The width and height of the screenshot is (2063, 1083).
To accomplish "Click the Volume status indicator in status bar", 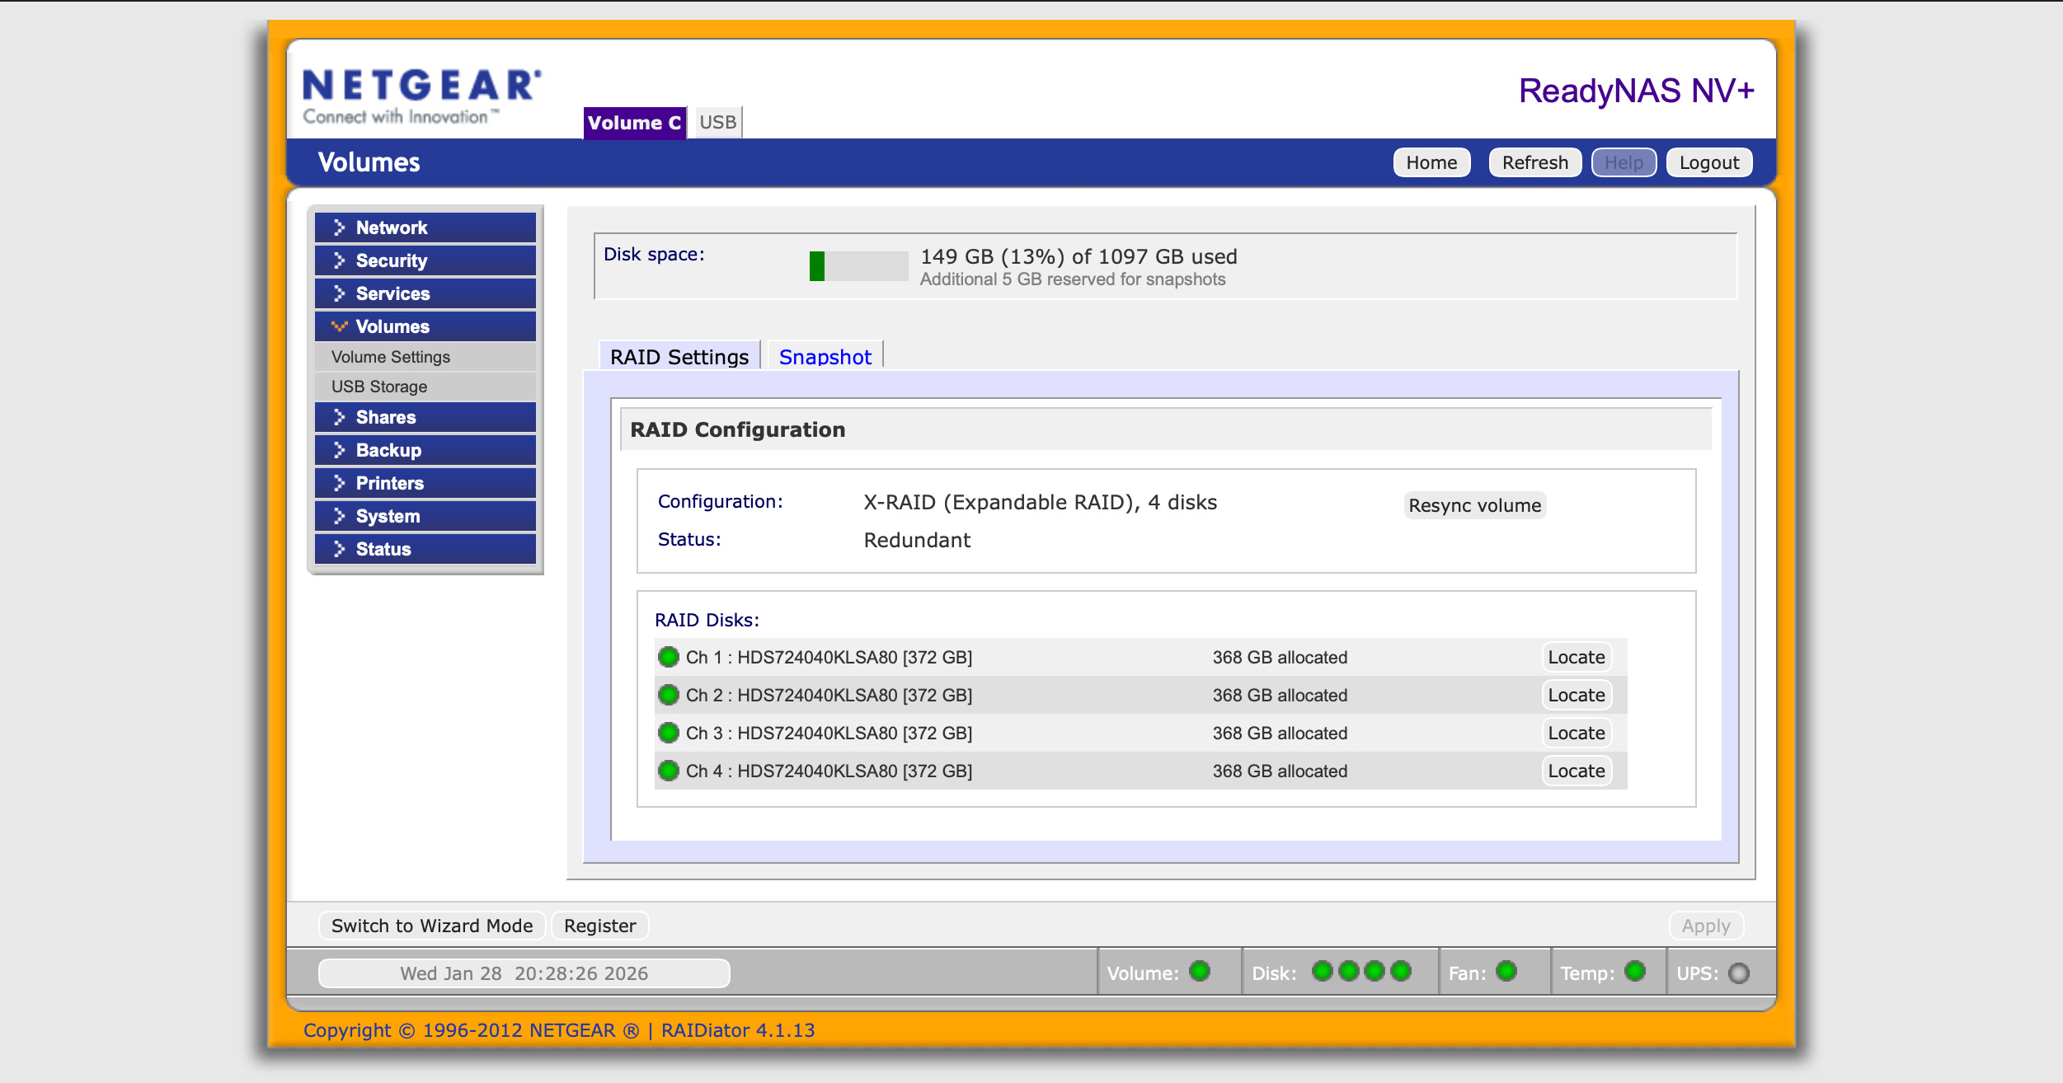I will (1200, 972).
